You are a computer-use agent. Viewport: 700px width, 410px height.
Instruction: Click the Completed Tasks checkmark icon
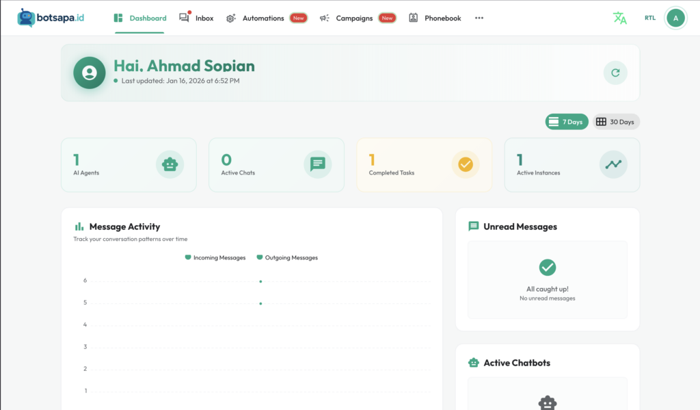[465, 164]
